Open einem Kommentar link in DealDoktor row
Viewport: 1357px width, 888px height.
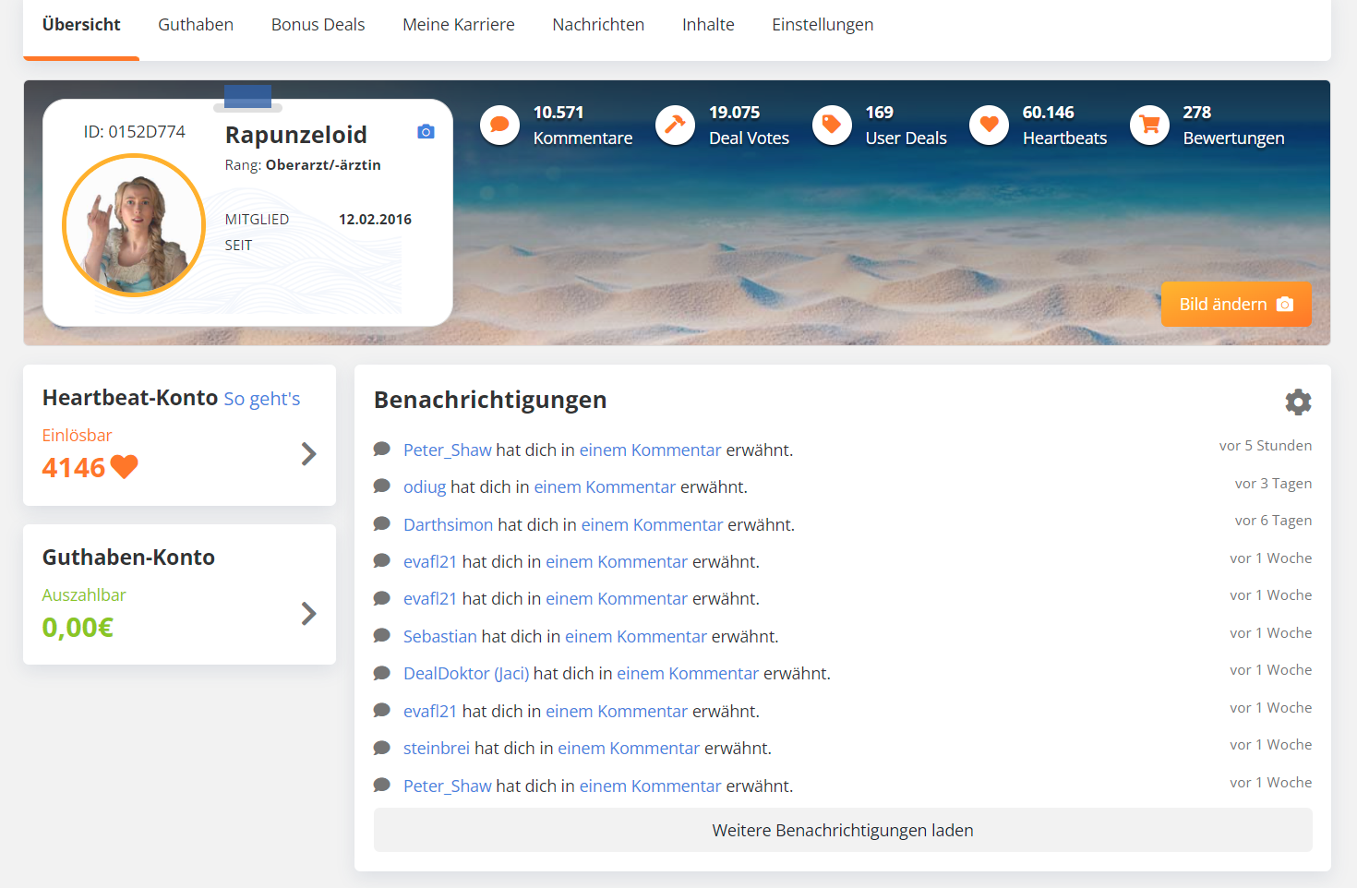pyautogui.click(x=688, y=674)
